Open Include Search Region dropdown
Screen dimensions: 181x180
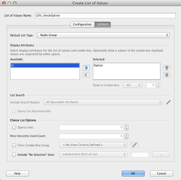103,102
